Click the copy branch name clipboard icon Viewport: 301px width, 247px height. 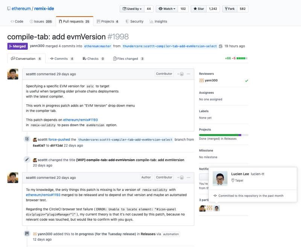[221, 46]
